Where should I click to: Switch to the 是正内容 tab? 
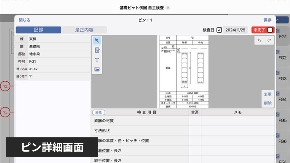point(84,30)
